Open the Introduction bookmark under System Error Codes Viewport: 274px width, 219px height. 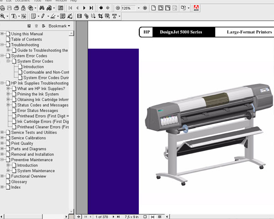(33, 67)
